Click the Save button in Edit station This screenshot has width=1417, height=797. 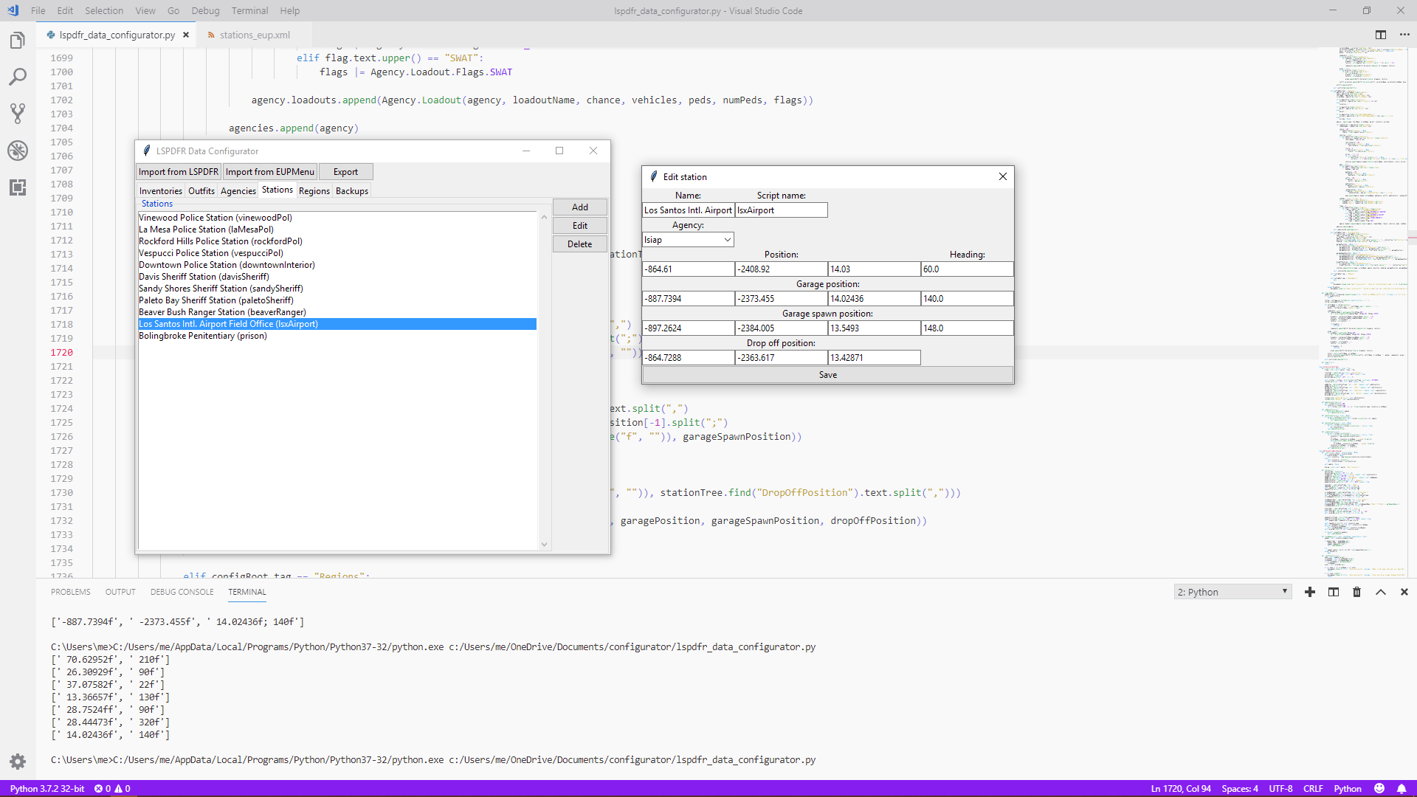pos(827,375)
